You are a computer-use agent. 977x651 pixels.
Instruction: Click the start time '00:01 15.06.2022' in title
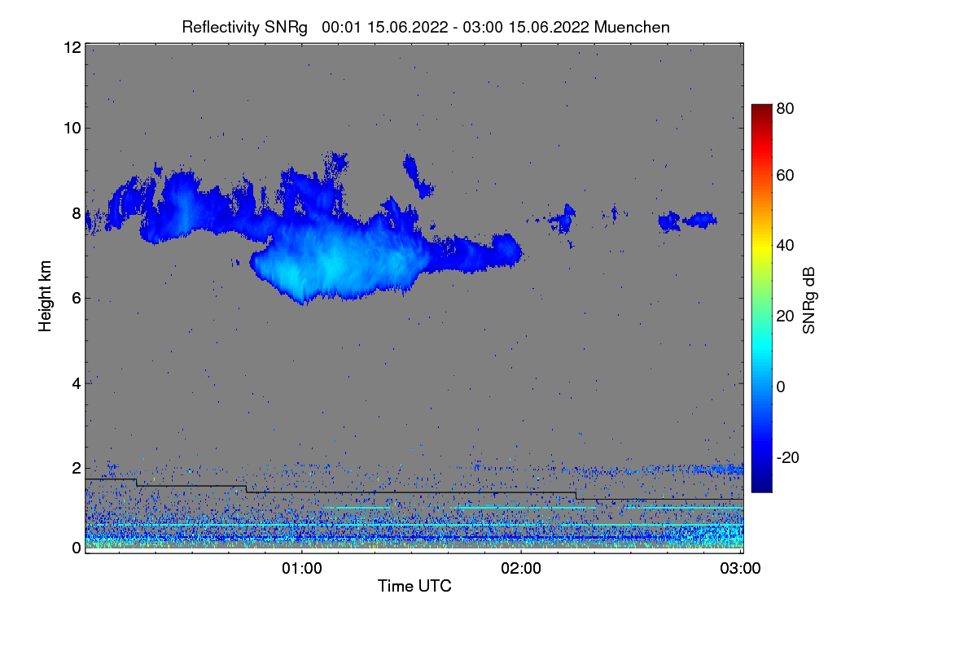pyautogui.click(x=384, y=27)
